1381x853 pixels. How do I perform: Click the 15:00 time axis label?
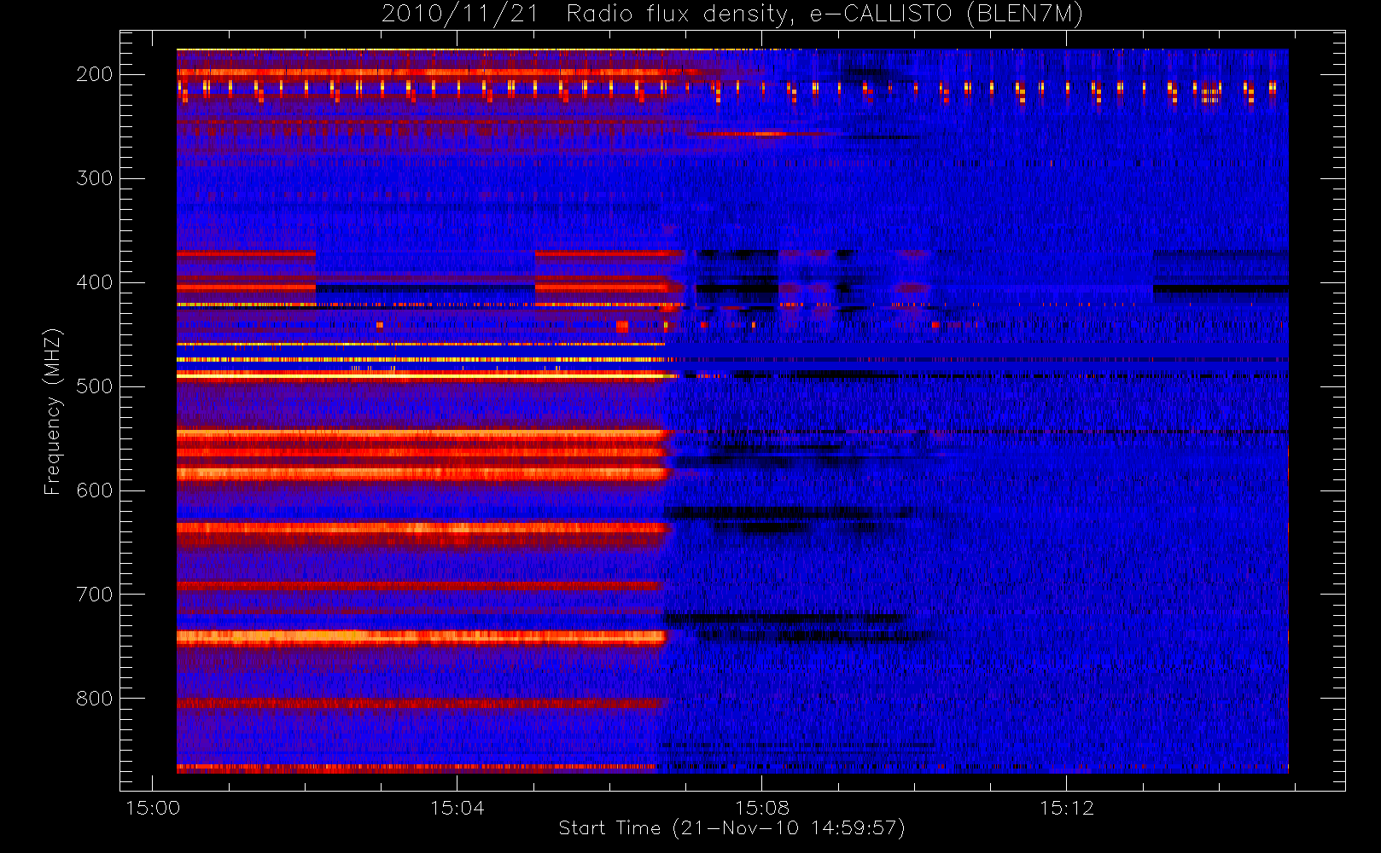point(153,808)
